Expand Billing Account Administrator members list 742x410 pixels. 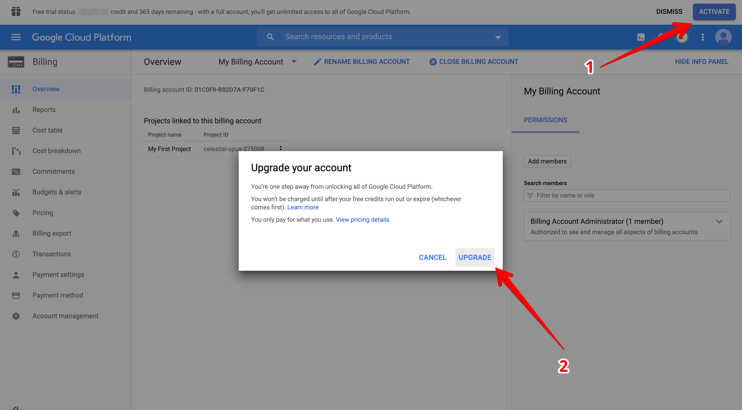pos(719,221)
